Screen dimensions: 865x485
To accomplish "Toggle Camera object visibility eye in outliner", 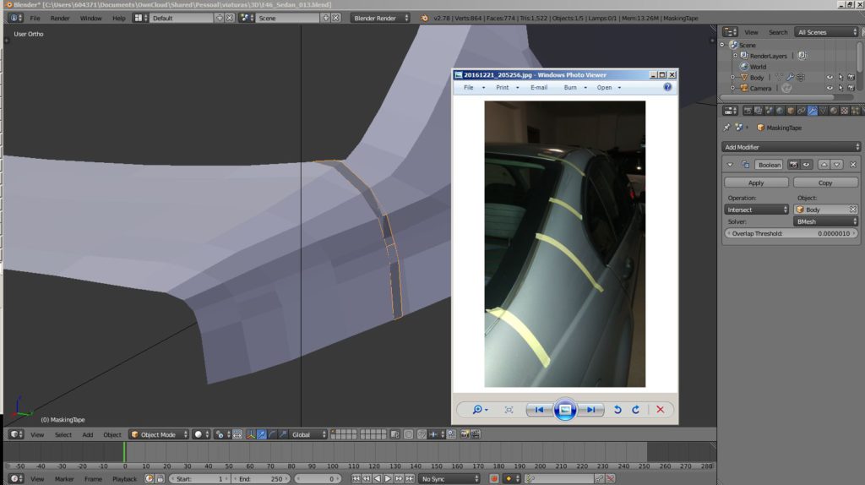I will tap(830, 88).
